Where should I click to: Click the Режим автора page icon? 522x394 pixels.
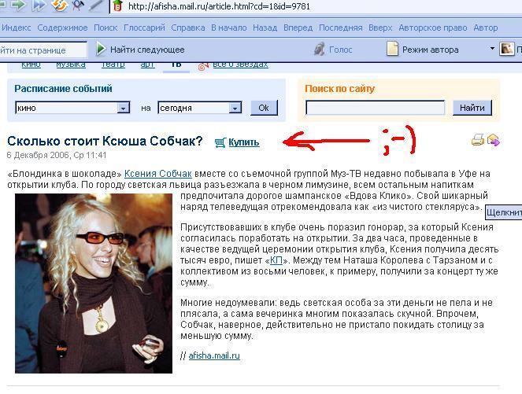tap(392, 49)
